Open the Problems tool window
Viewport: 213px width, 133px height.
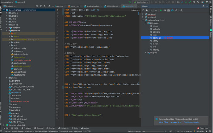pyautogui.click(x=26, y=128)
